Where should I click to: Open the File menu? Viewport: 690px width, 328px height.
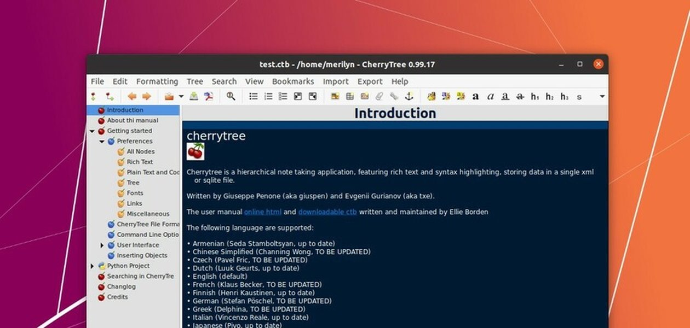pyautogui.click(x=97, y=81)
